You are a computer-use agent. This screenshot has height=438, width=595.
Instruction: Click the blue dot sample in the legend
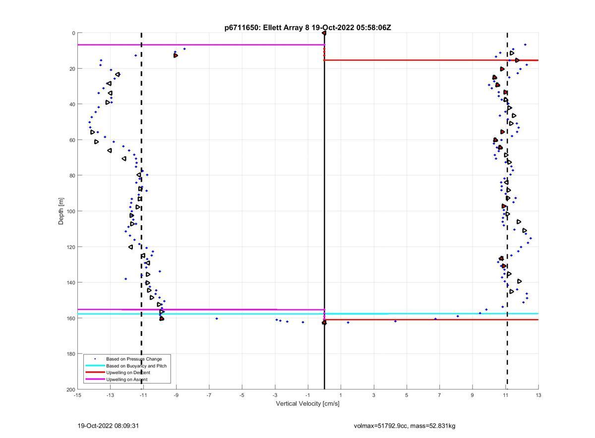(95, 359)
